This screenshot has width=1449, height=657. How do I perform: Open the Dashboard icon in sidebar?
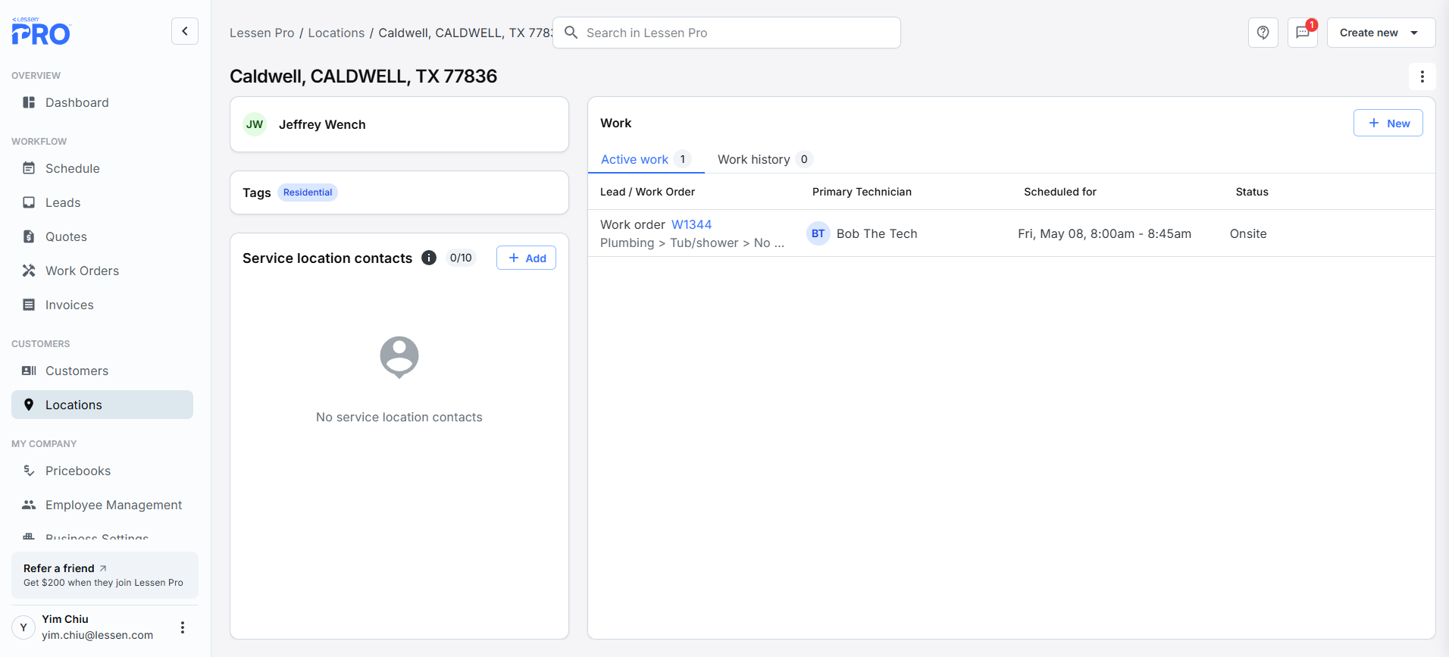[29, 102]
